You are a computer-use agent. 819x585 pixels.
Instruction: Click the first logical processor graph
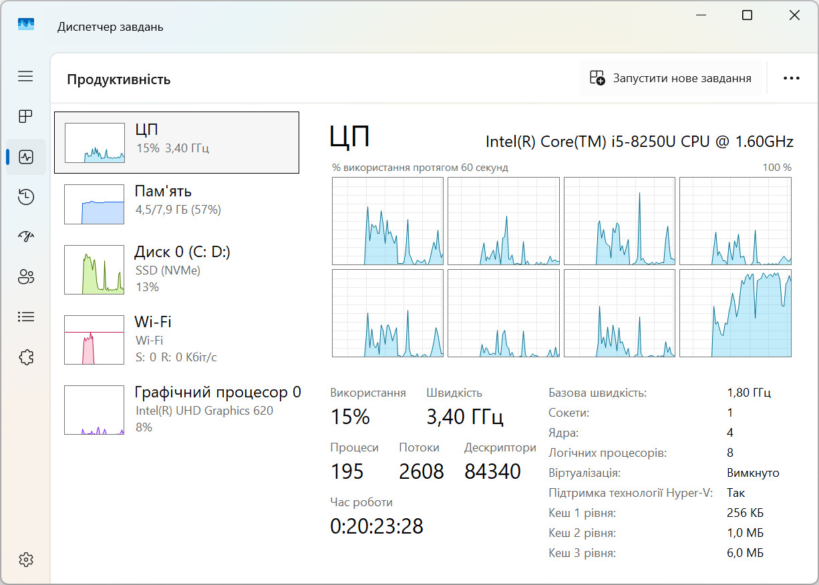(x=387, y=221)
